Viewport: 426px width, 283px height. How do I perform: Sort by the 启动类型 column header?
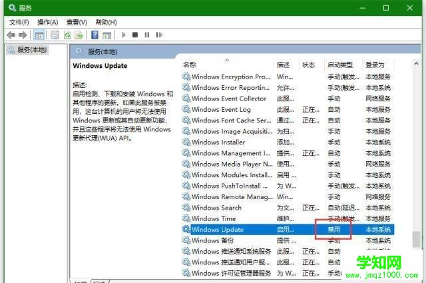[x=340, y=65]
